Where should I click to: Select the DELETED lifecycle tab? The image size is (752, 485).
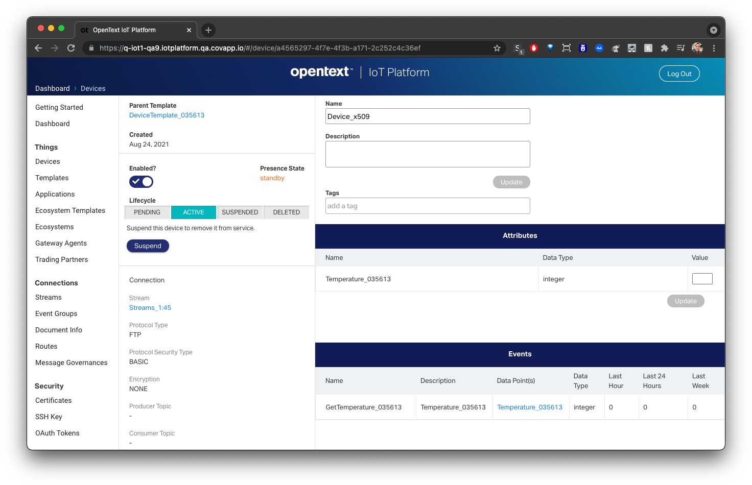point(286,212)
